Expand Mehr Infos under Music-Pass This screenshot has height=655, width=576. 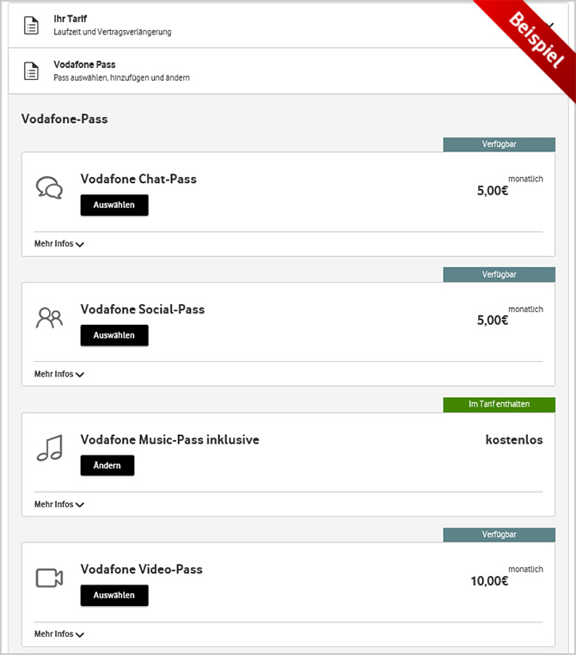59,505
